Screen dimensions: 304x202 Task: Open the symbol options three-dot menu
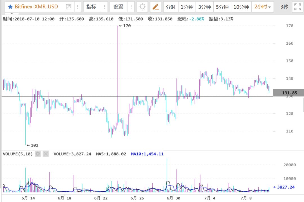(x=78, y=7)
